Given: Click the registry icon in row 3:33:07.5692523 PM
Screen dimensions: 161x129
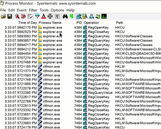Looking at the screenshot, I should [85, 32].
